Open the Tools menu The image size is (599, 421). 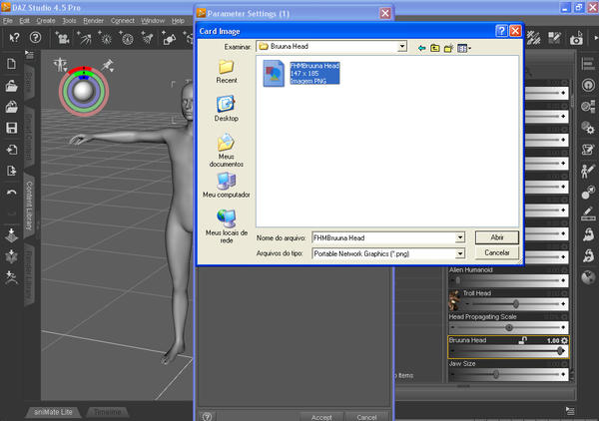(x=69, y=21)
